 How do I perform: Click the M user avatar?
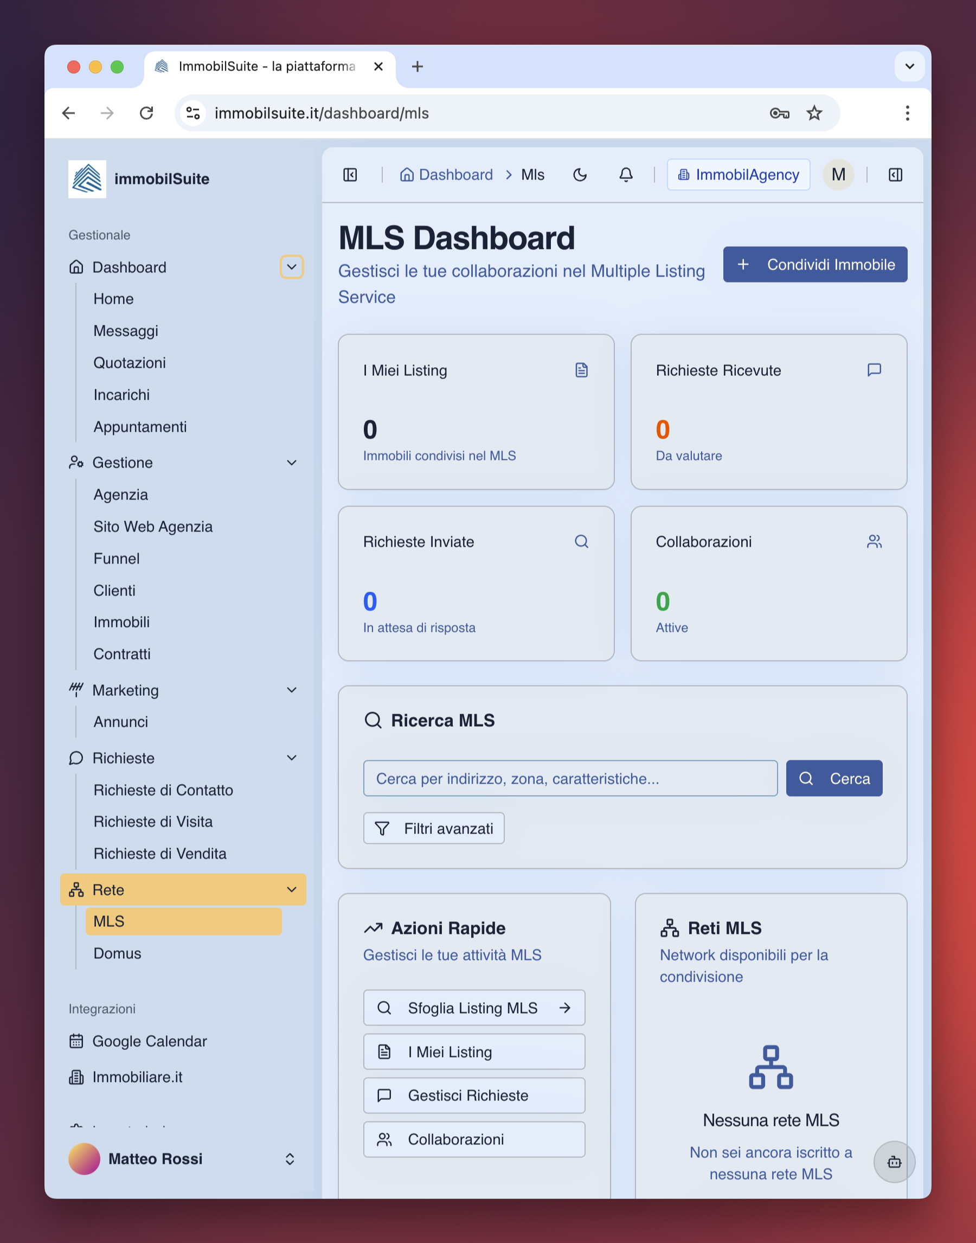[x=838, y=175]
